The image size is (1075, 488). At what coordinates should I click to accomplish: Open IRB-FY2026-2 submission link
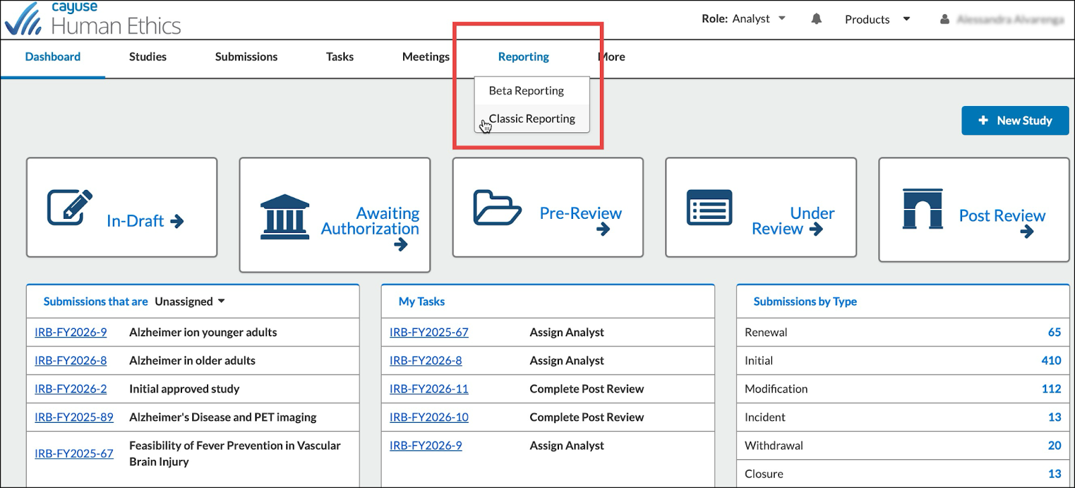(x=71, y=389)
